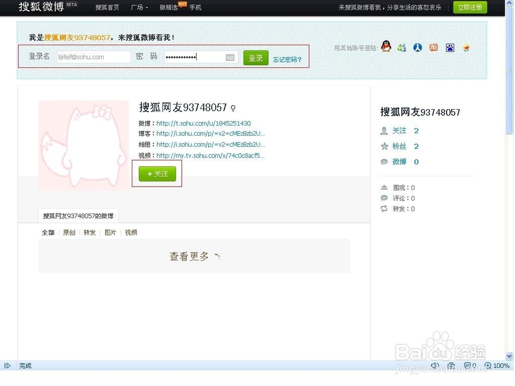
Task: Click the password input field
Action: [201, 57]
